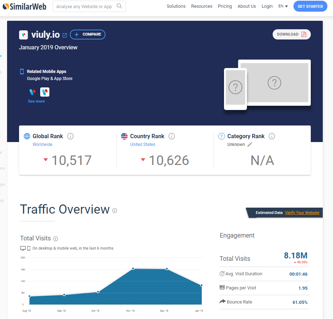Viewport: 333px width, 319px height.
Task: Select the Dec '18 chart data point
Action: [x=167, y=269]
